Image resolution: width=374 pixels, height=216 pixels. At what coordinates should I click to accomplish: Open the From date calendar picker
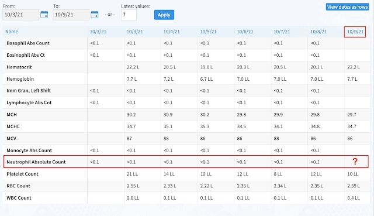tap(44, 15)
